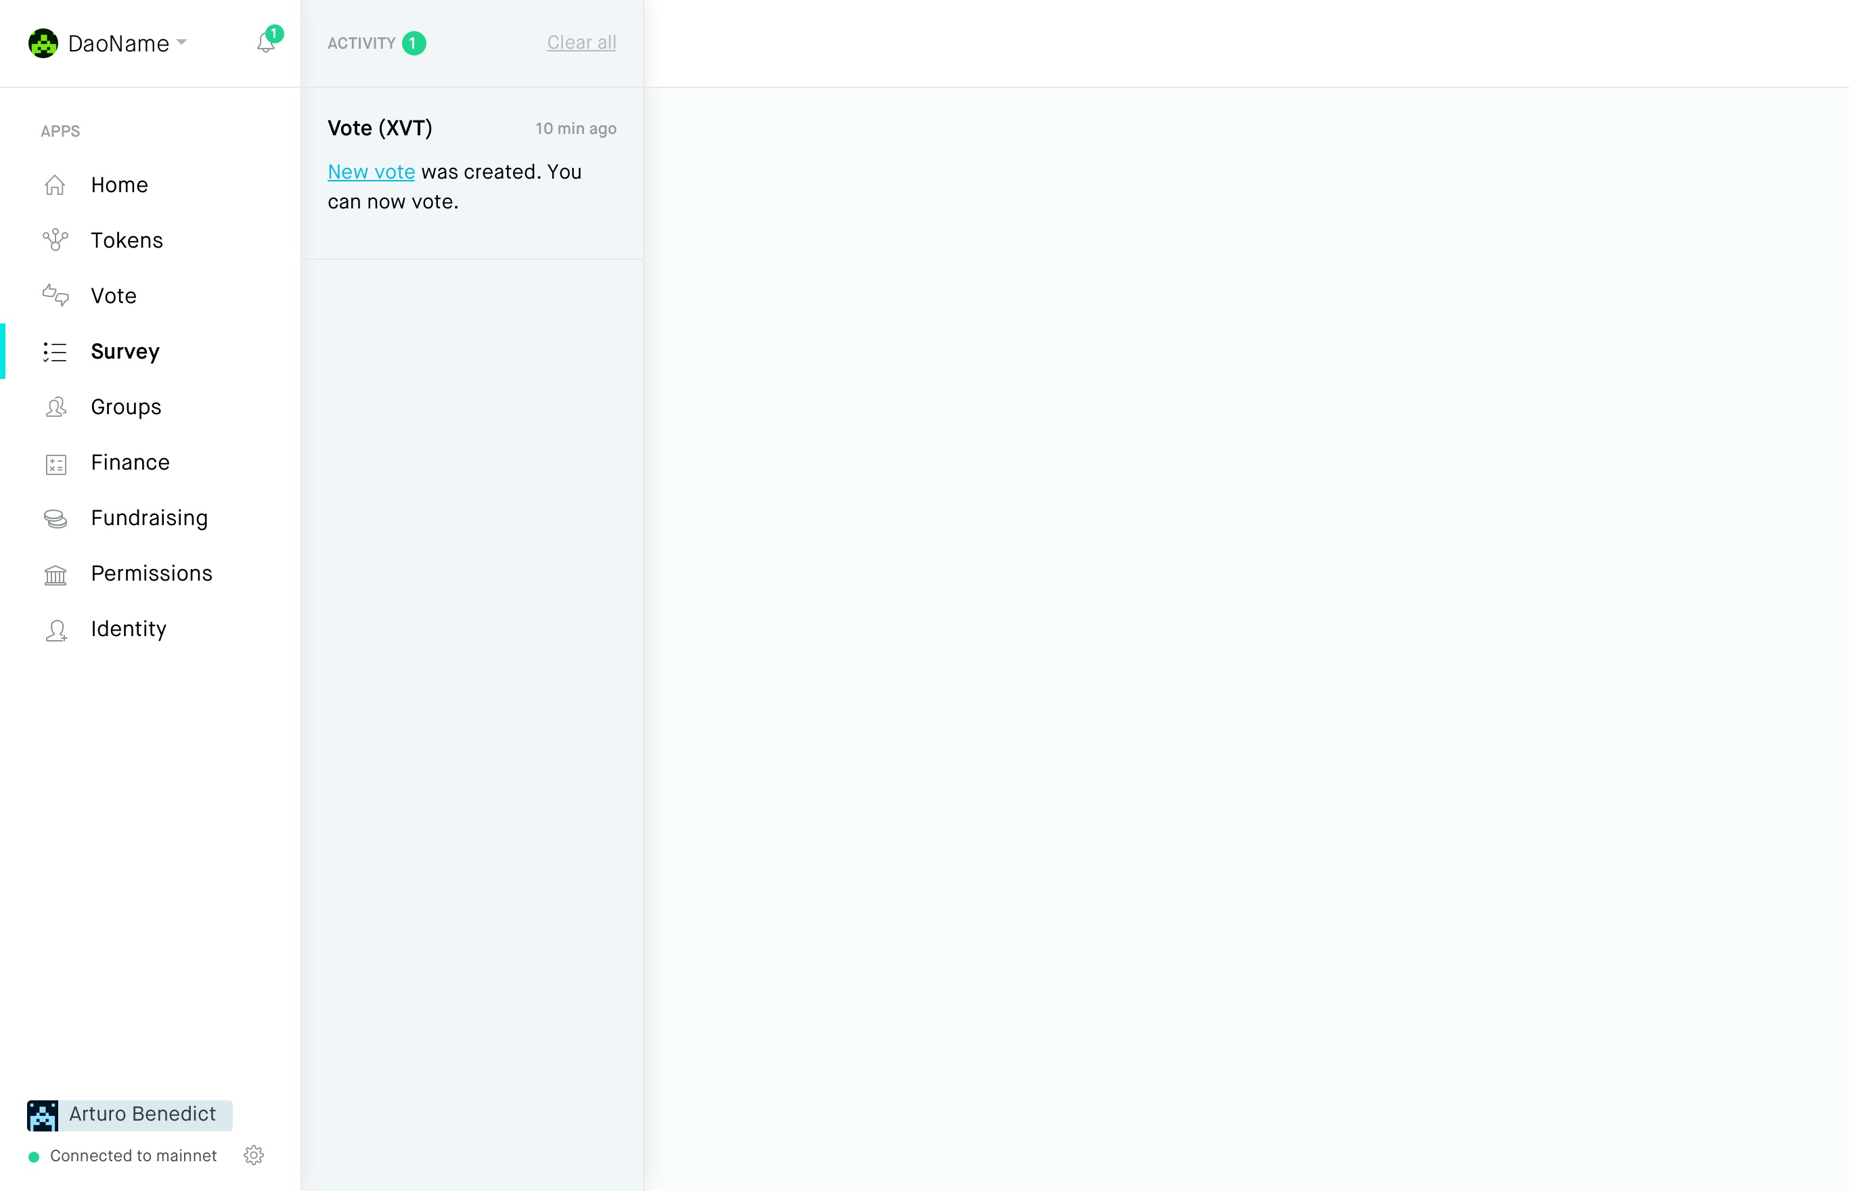Click Arturo Benedict's pixel avatar
Image resolution: width=1849 pixels, height=1191 pixels.
43,1115
